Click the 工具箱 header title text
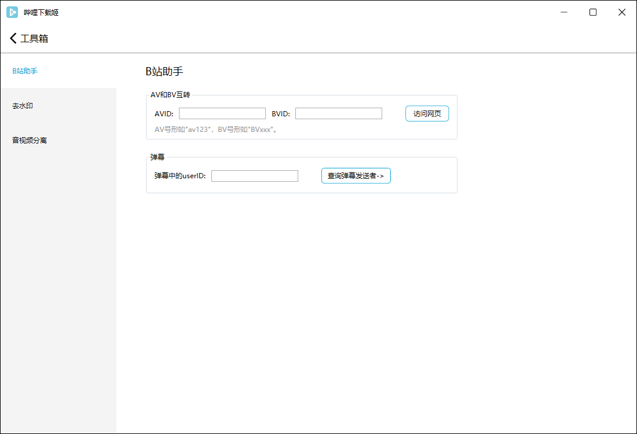The image size is (637, 434). 34,39
